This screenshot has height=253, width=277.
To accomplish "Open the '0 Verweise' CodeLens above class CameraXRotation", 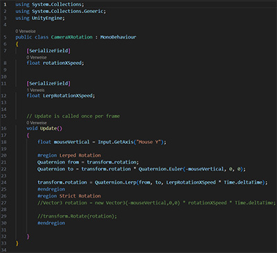I will point(26,31).
